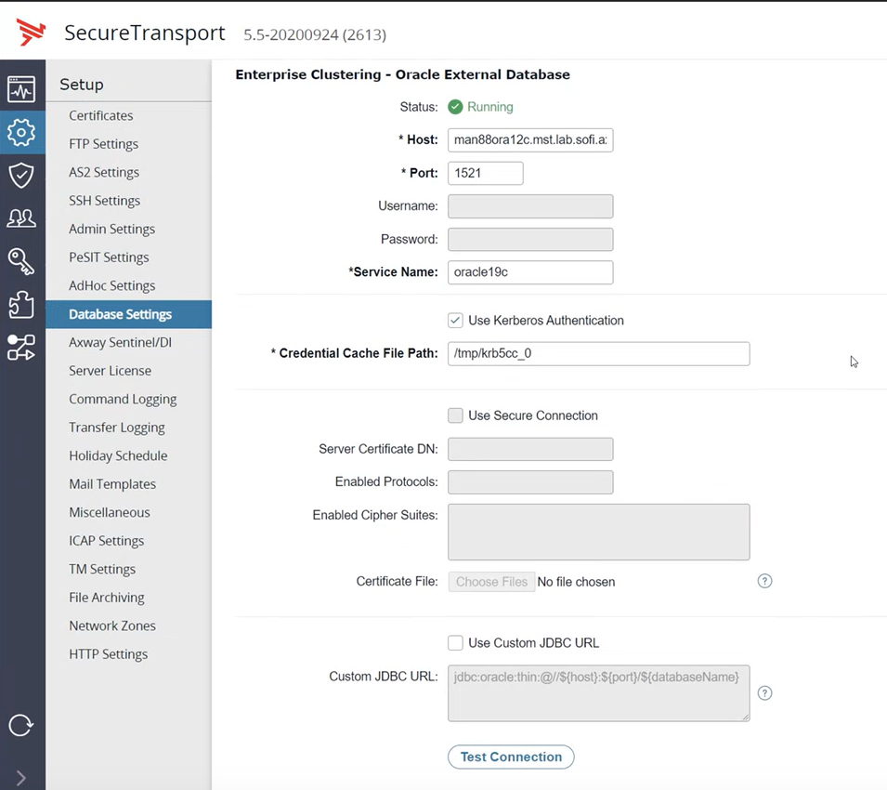Screen dimensions: 887x790
Task: Open the users accounts sidebar icon
Action: coord(21,218)
